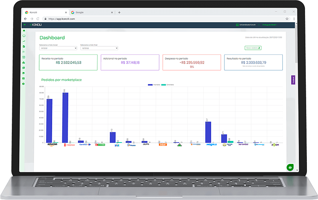Click the Gerar relatório button
Screen dimensions: 318x200
click(x=253, y=48)
